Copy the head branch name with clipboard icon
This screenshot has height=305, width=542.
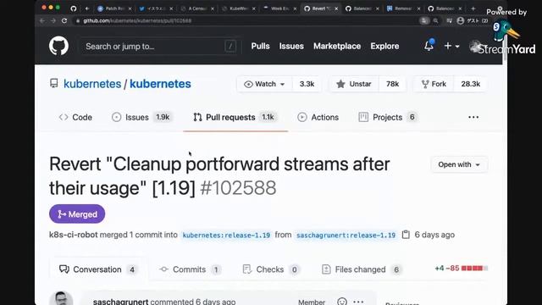tap(406, 235)
